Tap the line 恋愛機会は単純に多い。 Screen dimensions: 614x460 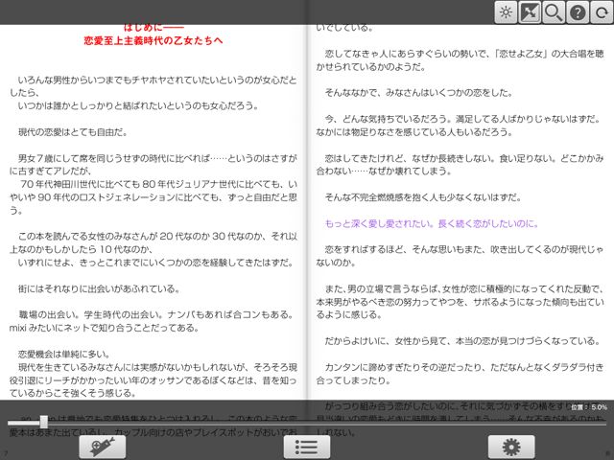point(64,355)
